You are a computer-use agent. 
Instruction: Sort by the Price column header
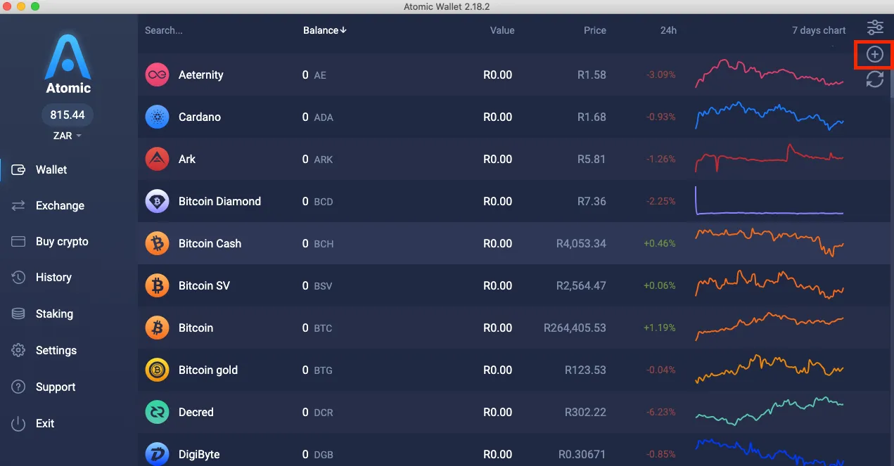(x=594, y=30)
